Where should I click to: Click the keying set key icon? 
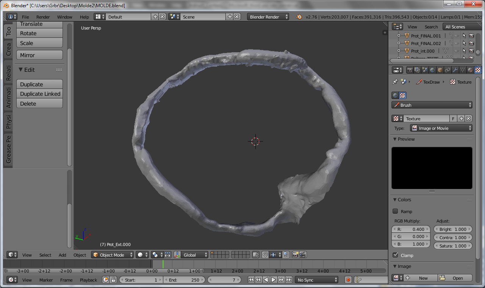tap(358, 280)
